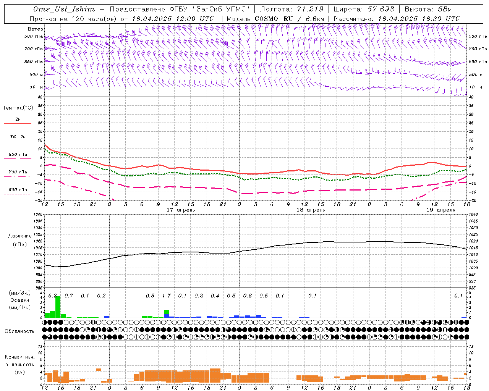
Task: Click the '(мм/3ч.)' precipitation unit label
Action: coord(20,293)
